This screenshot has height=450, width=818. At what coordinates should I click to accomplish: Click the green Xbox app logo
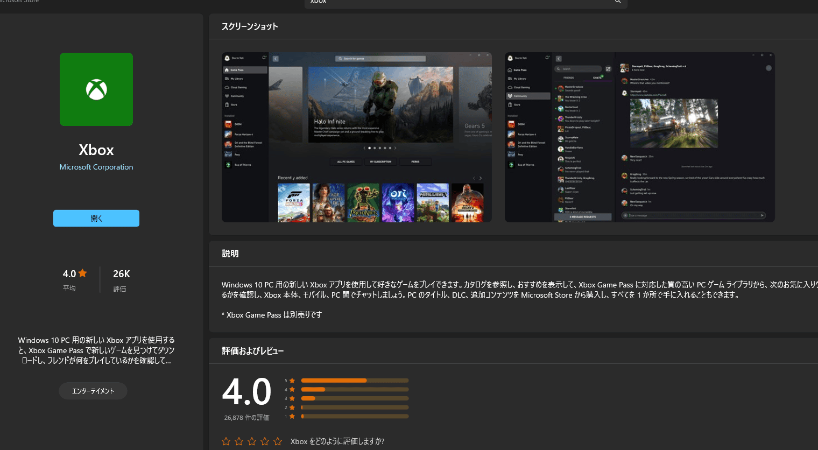(96, 89)
